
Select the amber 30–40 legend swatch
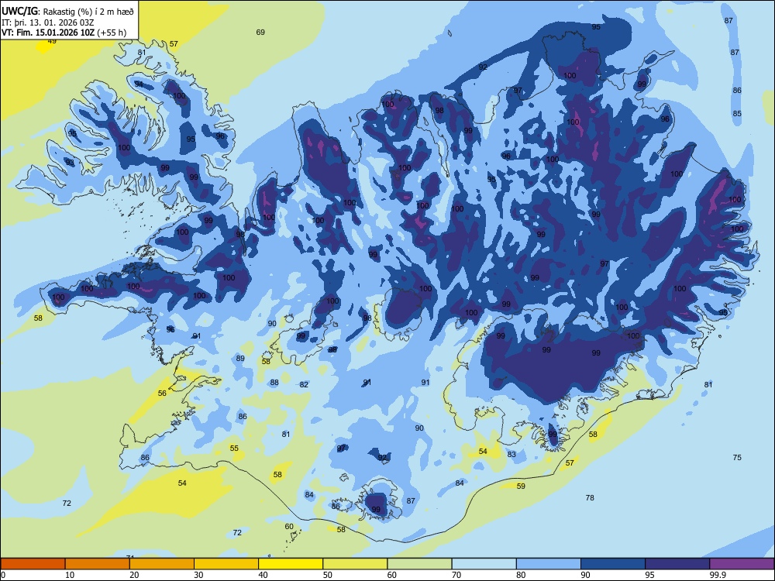[226, 564]
